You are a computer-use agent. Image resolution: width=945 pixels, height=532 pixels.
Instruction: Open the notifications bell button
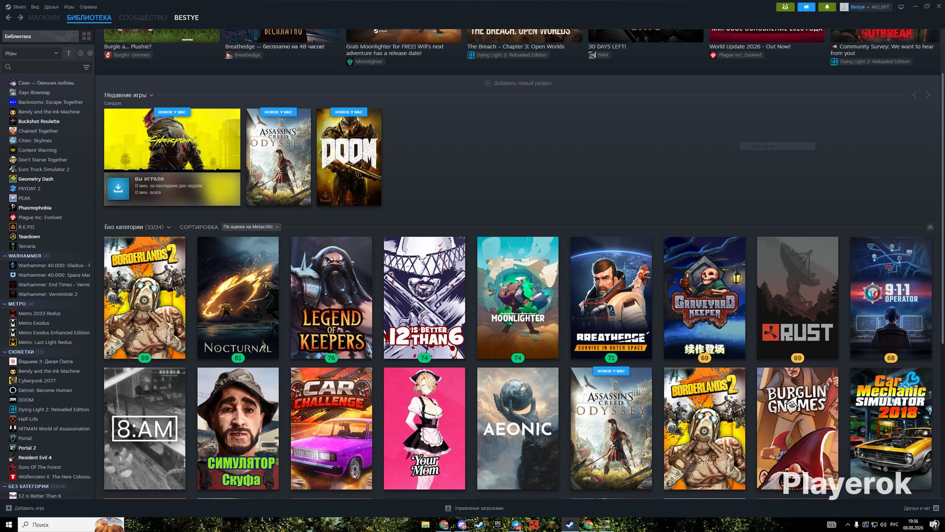point(827,7)
